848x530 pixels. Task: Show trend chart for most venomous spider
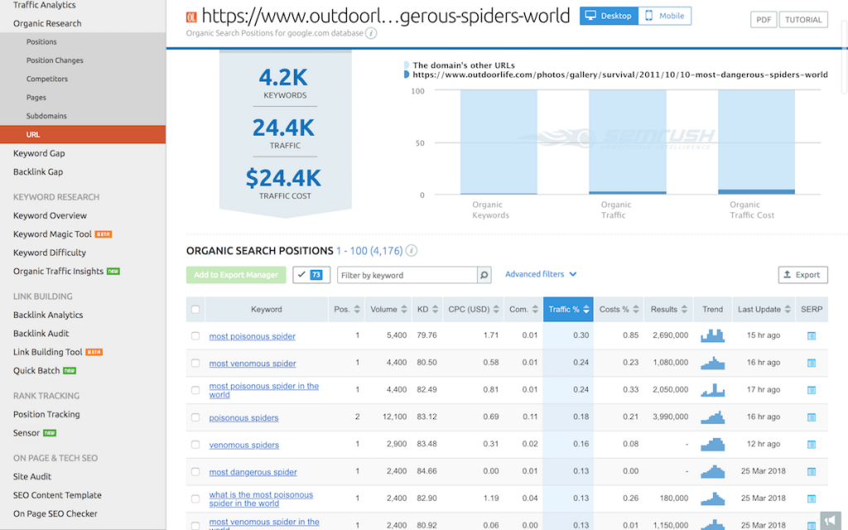(712, 363)
